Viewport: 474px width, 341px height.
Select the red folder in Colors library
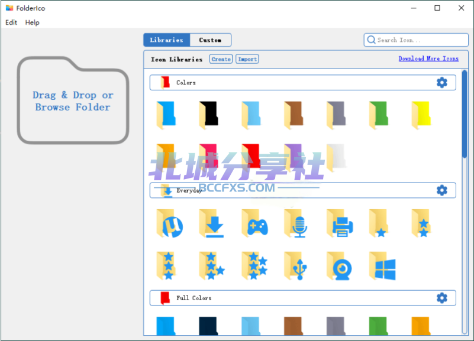[x=251, y=157]
